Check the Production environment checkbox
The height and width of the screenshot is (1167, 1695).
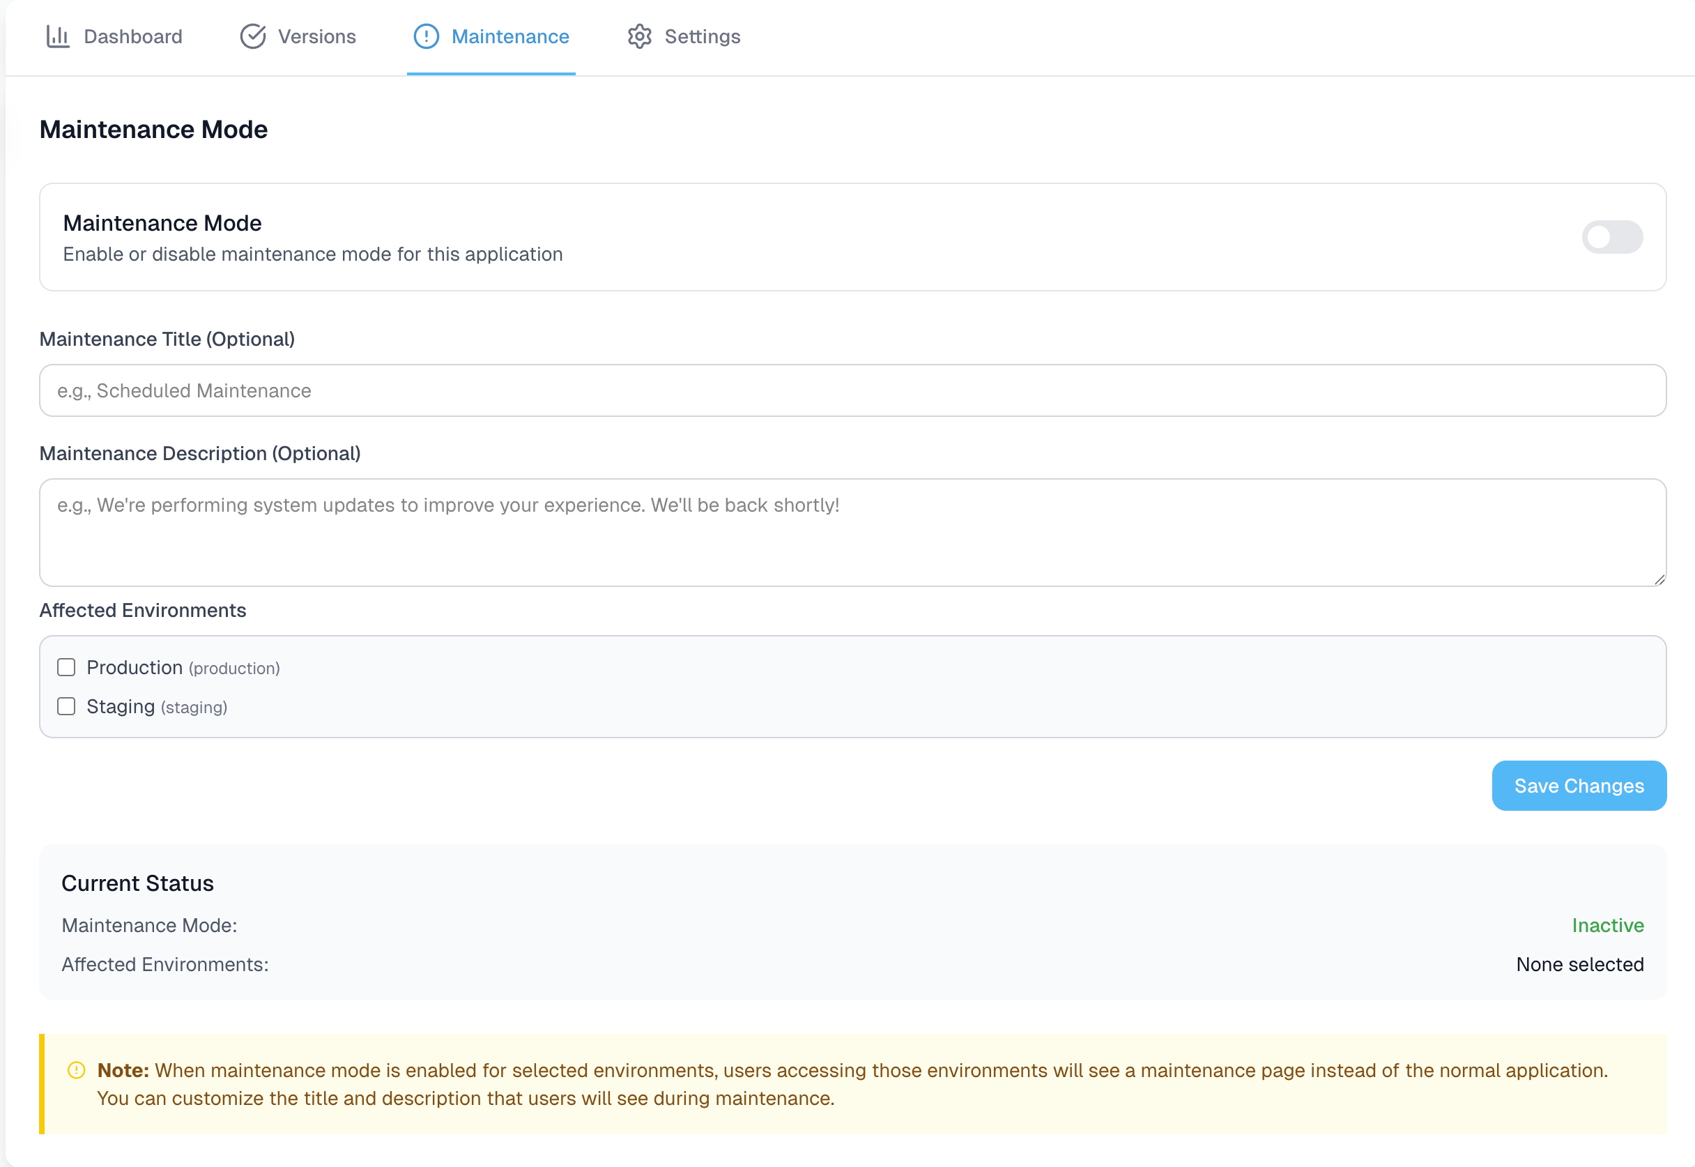tap(66, 668)
